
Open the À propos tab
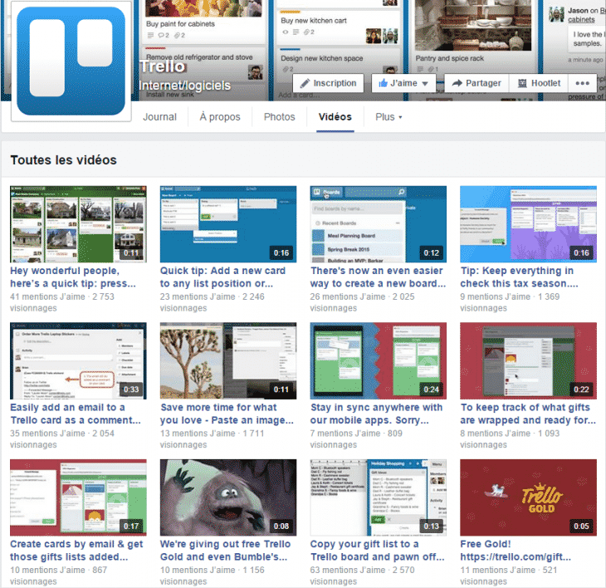click(x=220, y=117)
